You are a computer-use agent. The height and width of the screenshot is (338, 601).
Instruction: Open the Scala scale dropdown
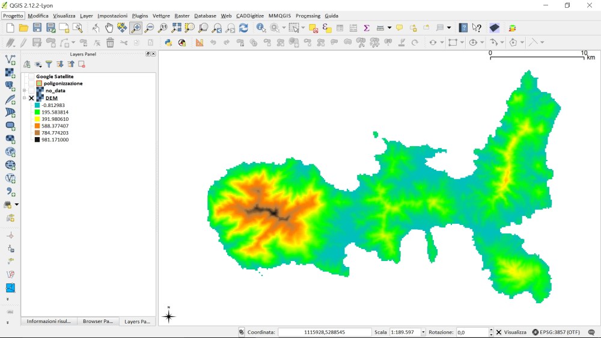(x=423, y=332)
